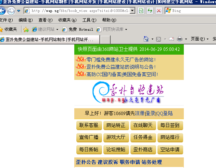Click the fire icon beside 零门槛免费建 link
216x168 pixels.
pyautogui.click(x=81, y=59)
